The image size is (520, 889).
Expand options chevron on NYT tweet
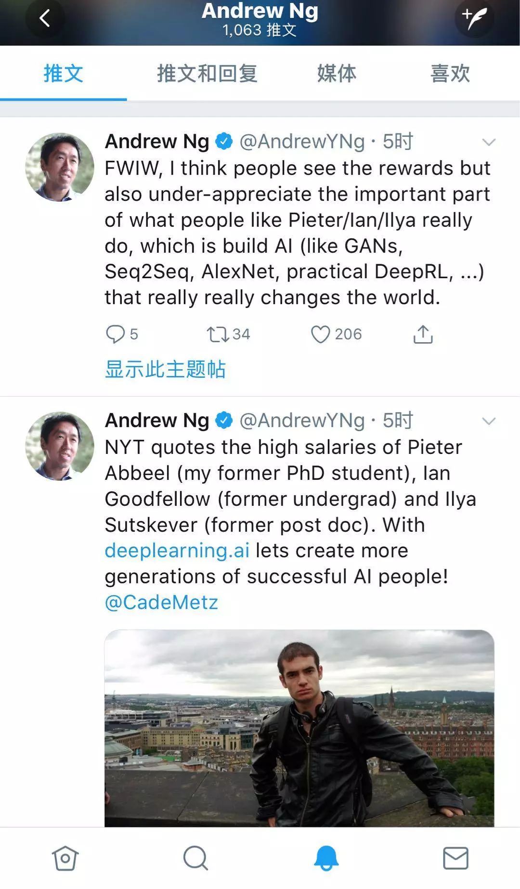point(489,421)
